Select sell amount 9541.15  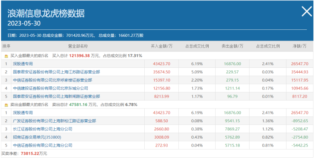[x=232, y=121]
